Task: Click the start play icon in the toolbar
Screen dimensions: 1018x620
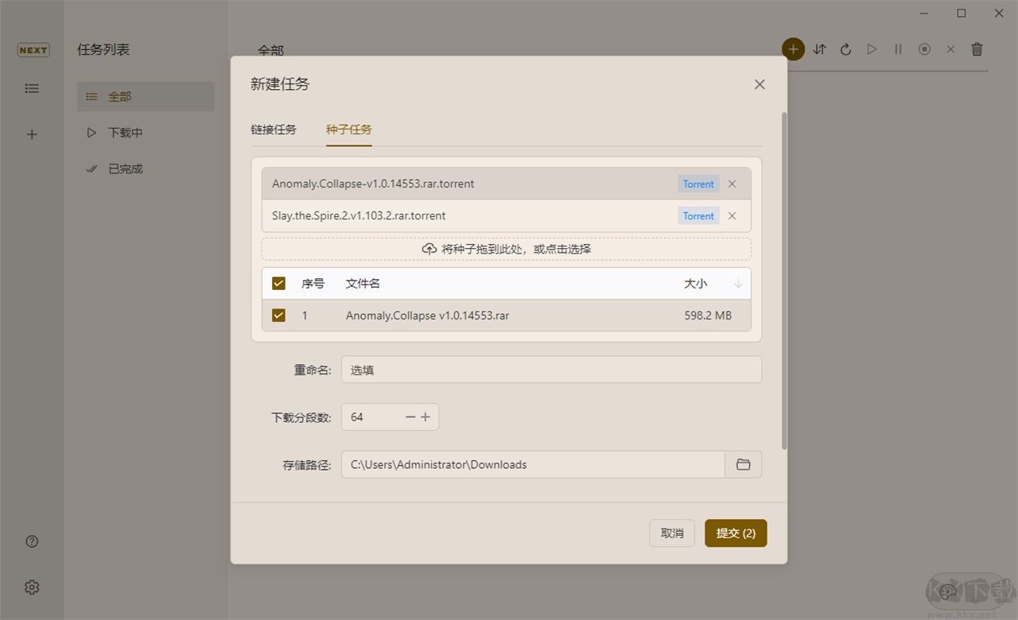Action: coord(872,49)
